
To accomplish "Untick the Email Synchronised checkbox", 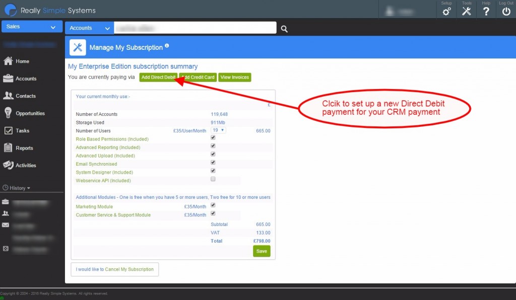I will (x=213, y=162).
